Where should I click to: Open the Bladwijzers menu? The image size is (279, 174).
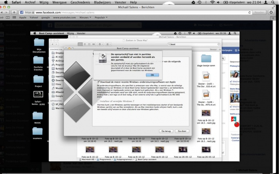tap(102, 2)
